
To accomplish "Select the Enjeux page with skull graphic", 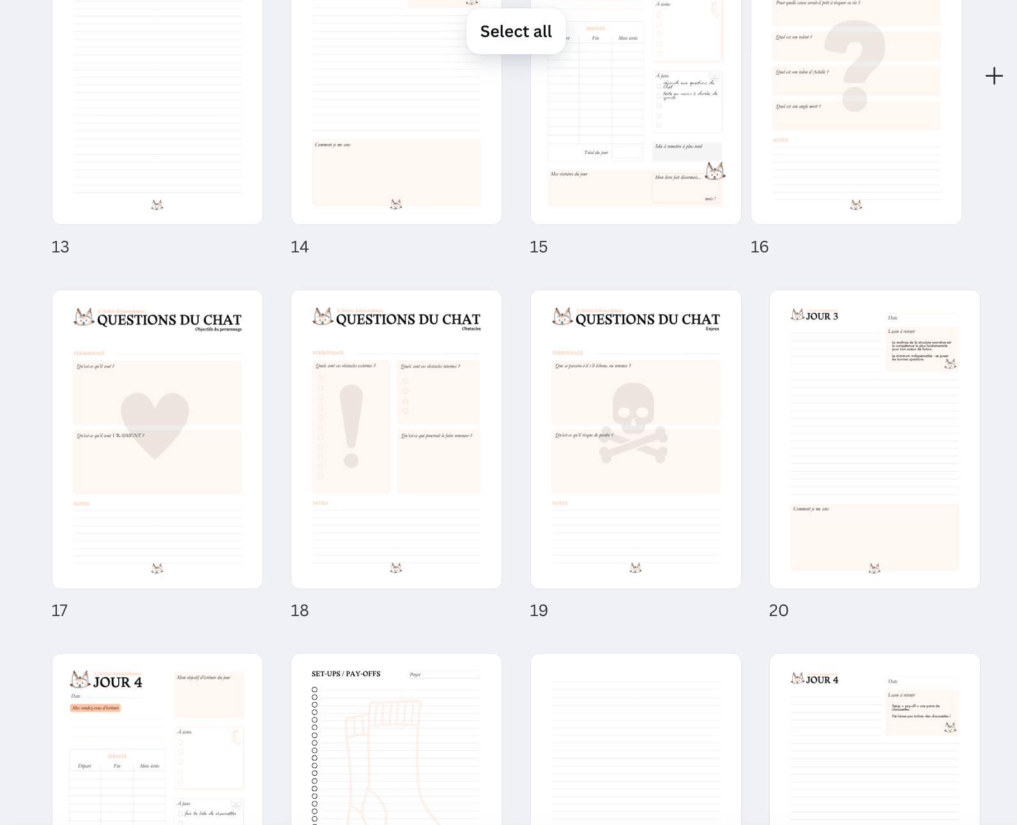I will pos(635,439).
